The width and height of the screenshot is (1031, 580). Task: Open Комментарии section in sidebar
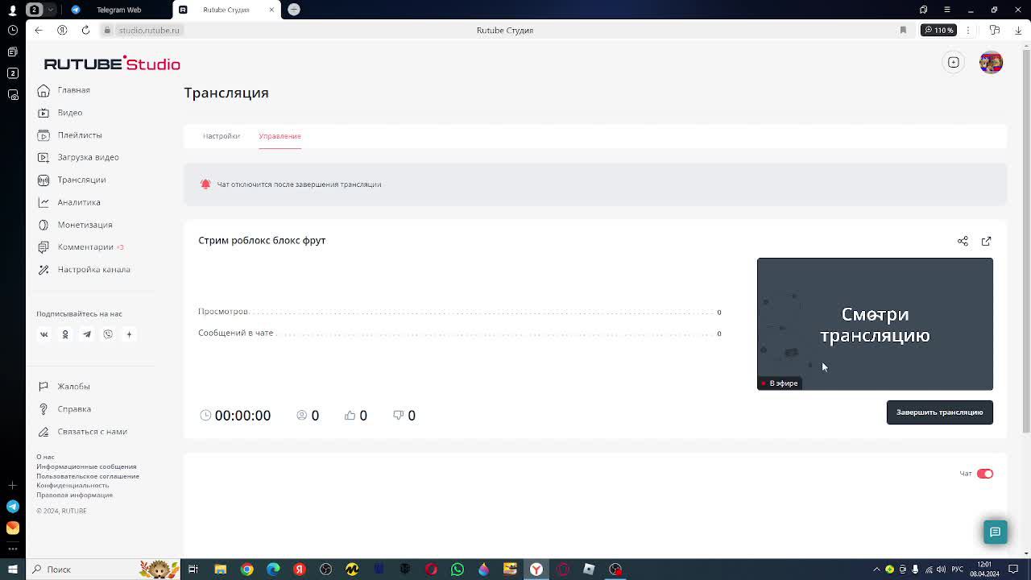coord(85,247)
